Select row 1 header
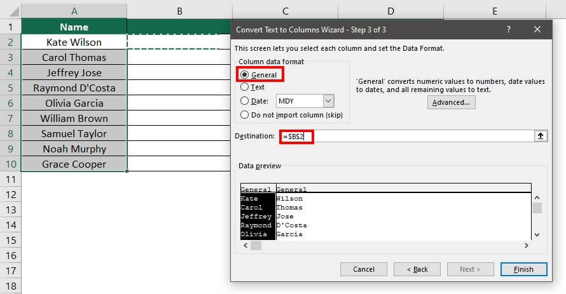 point(10,27)
